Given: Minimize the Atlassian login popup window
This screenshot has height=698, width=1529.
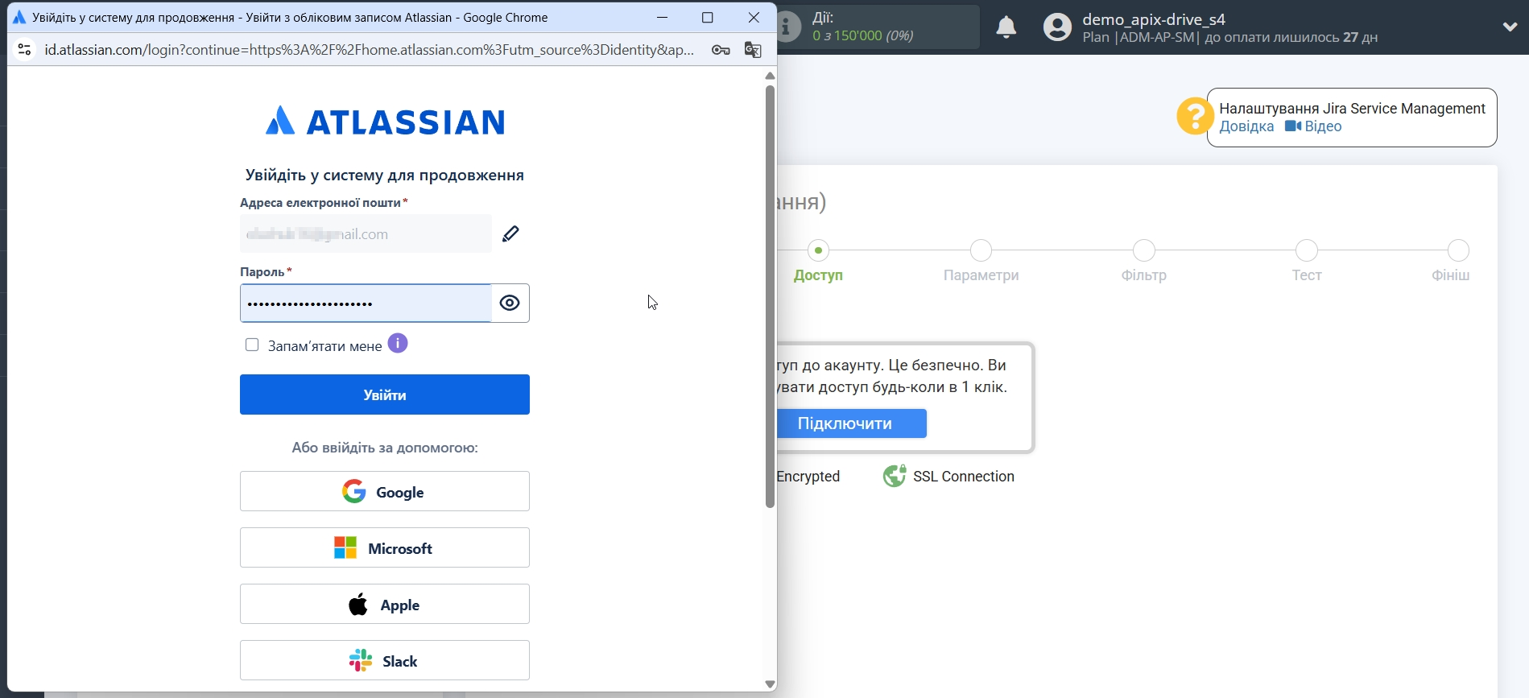Looking at the screenshot, I should click(662, 18).
